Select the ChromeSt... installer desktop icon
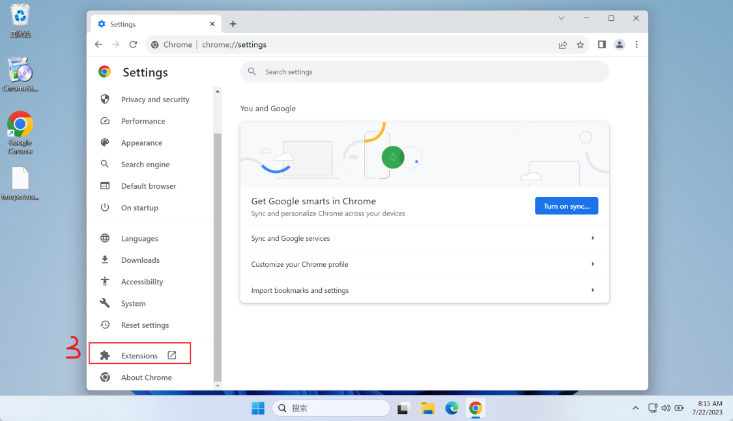 [20, 75]
